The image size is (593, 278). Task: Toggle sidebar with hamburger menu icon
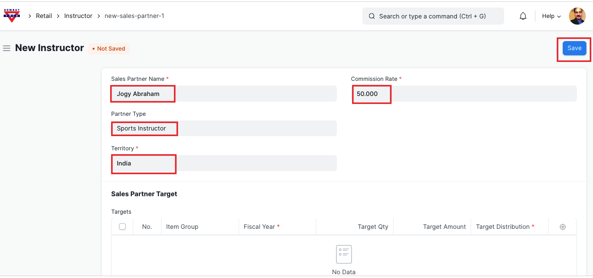[x=7, y=48]
